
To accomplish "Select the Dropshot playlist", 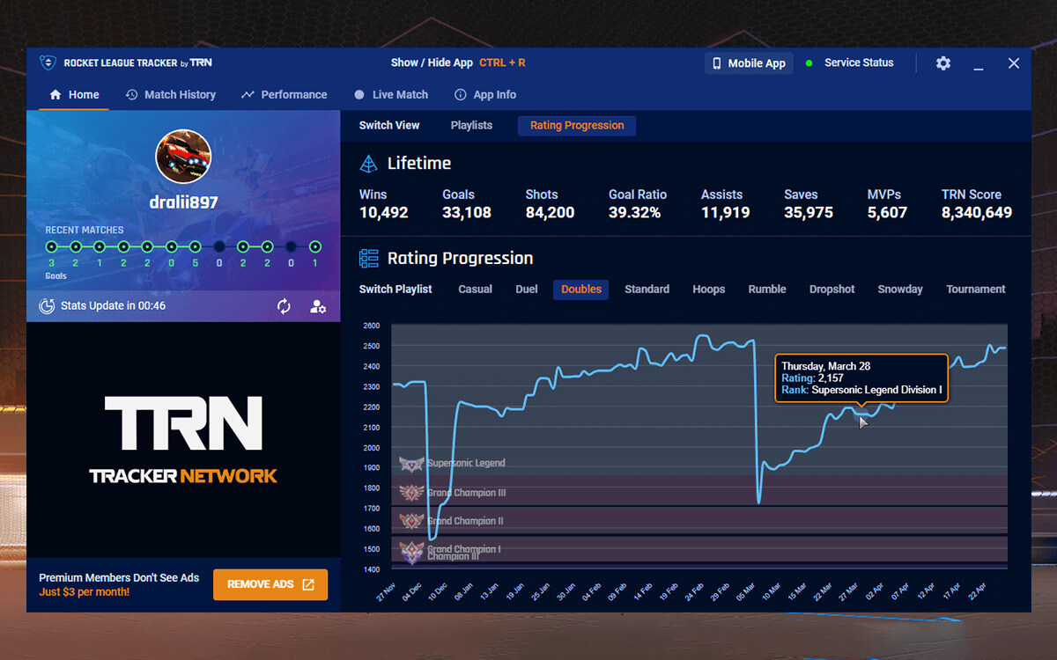I will pyautogui.click(x=832, y=289).
